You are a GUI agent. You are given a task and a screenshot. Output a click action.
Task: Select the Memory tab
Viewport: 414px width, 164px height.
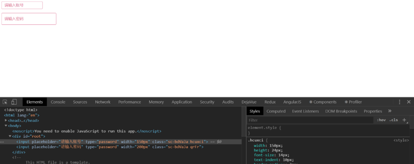click(156, 102)
